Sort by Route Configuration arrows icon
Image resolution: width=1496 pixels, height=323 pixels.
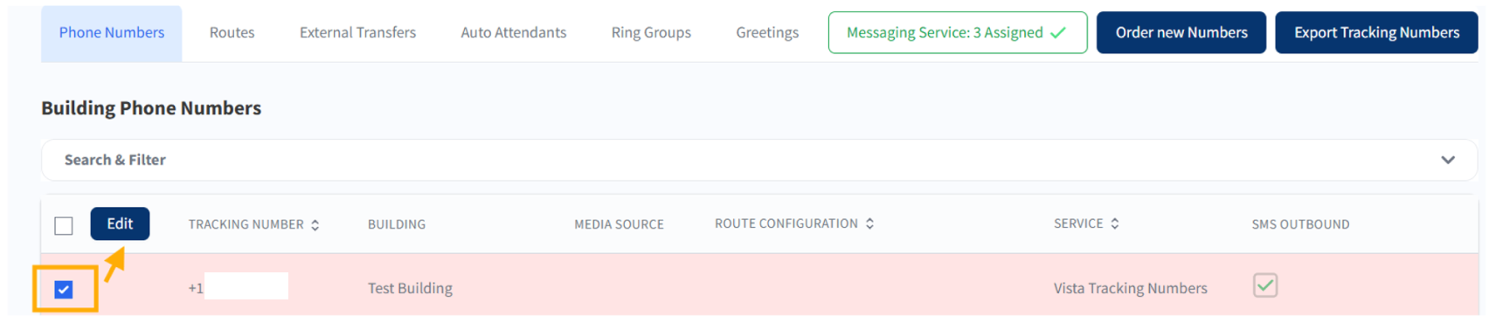click(869, 224)
